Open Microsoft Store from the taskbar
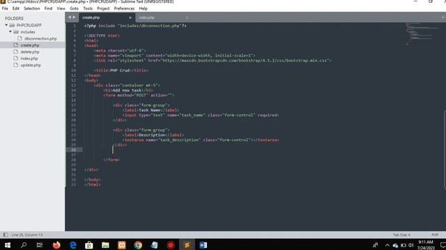 [89, 245]
